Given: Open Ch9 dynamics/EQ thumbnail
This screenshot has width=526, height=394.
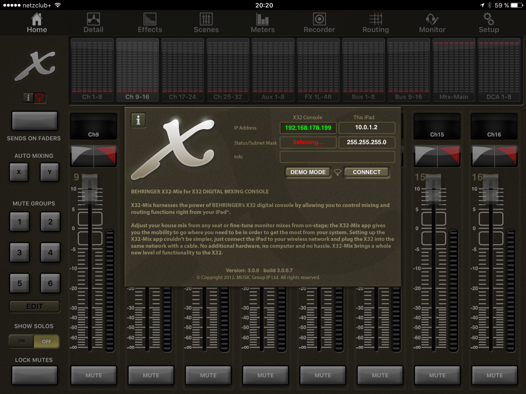Looking at the screenshot, I should 94,156.
